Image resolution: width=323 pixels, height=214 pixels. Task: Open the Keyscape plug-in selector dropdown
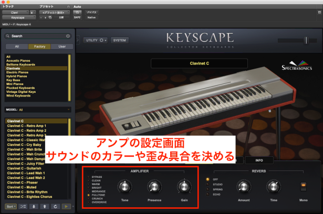[x=19, y=17]
